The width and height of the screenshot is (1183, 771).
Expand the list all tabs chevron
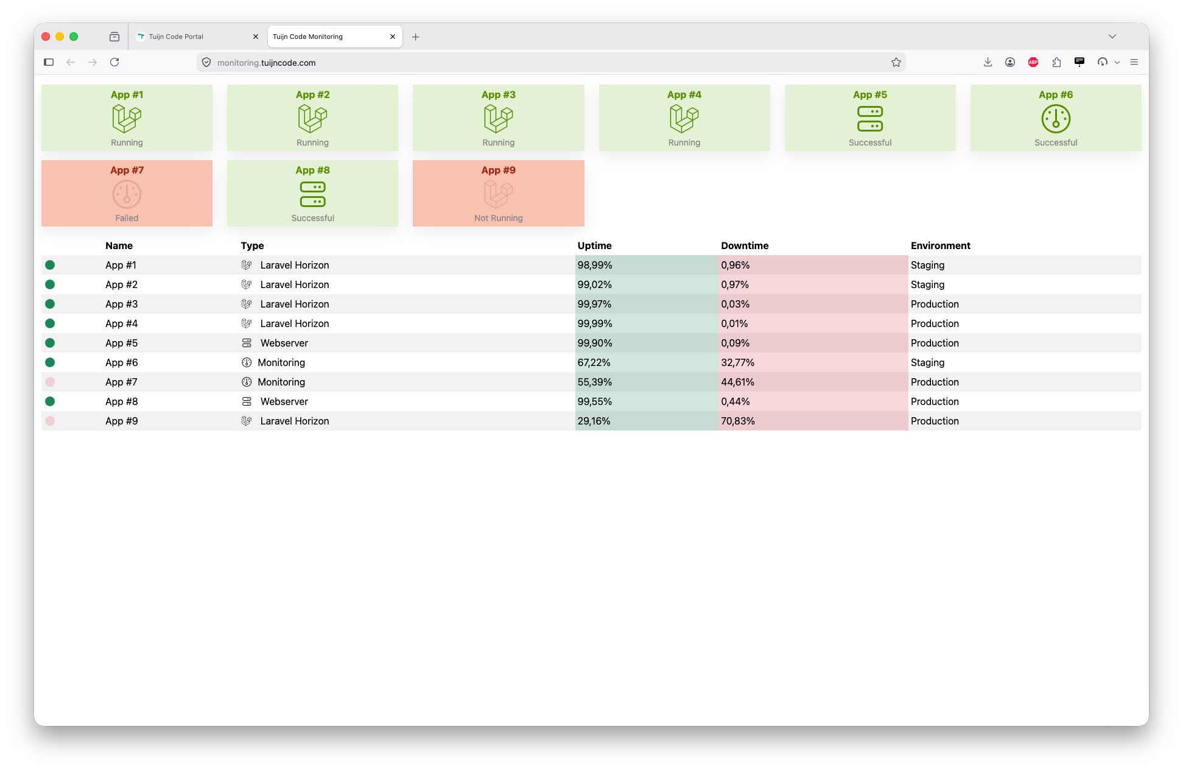click(1112, 37)
